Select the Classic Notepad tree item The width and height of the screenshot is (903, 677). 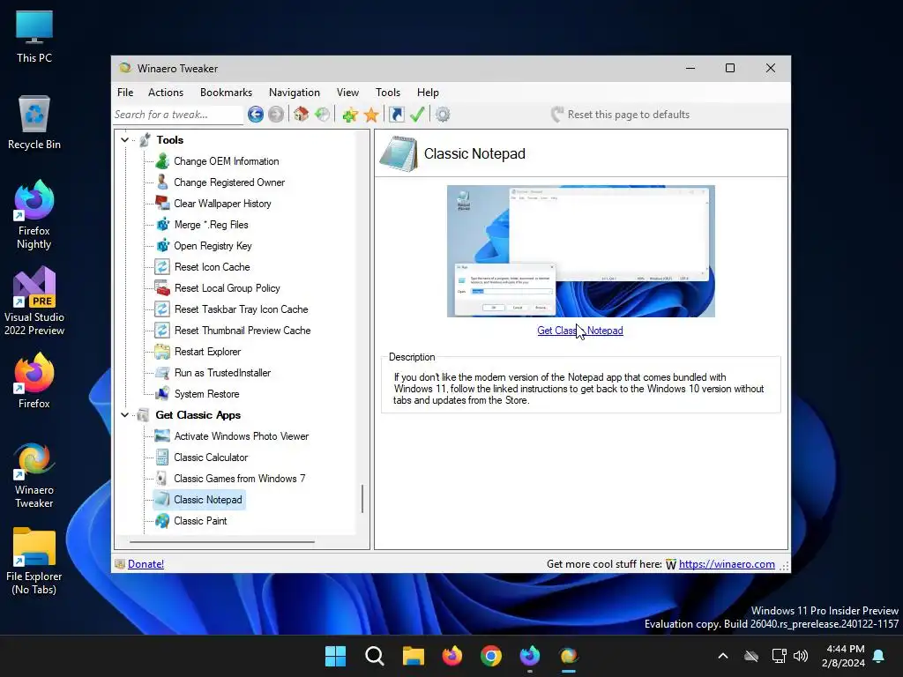pyautogui.click(x=208, y=500)
